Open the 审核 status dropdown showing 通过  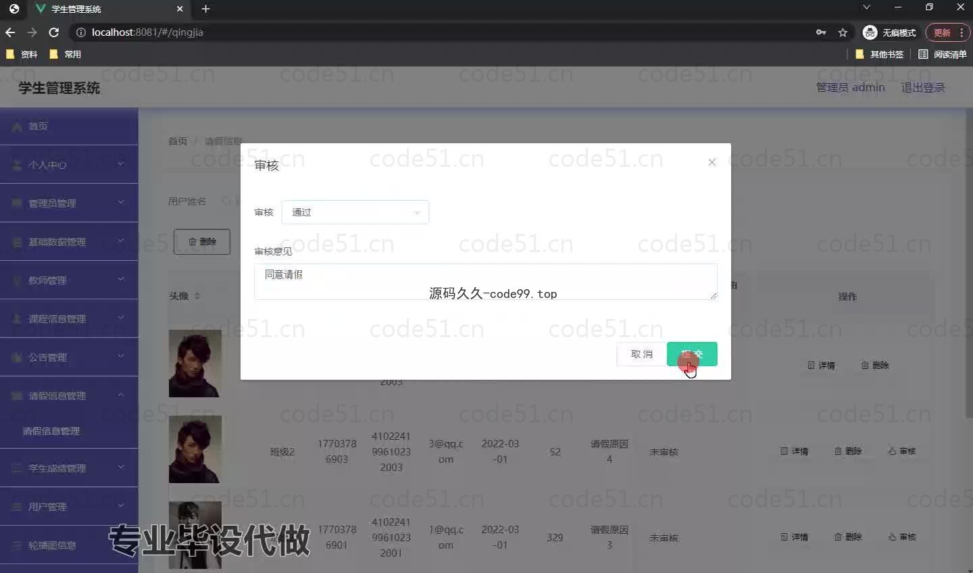pos(355,212)
